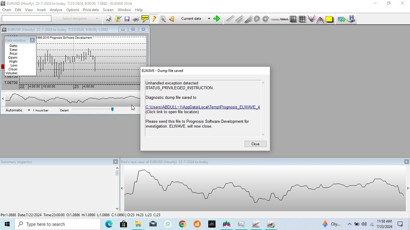Expand the Automatic timeframe dropdown

pyautogui.click(x=29, y=110)
